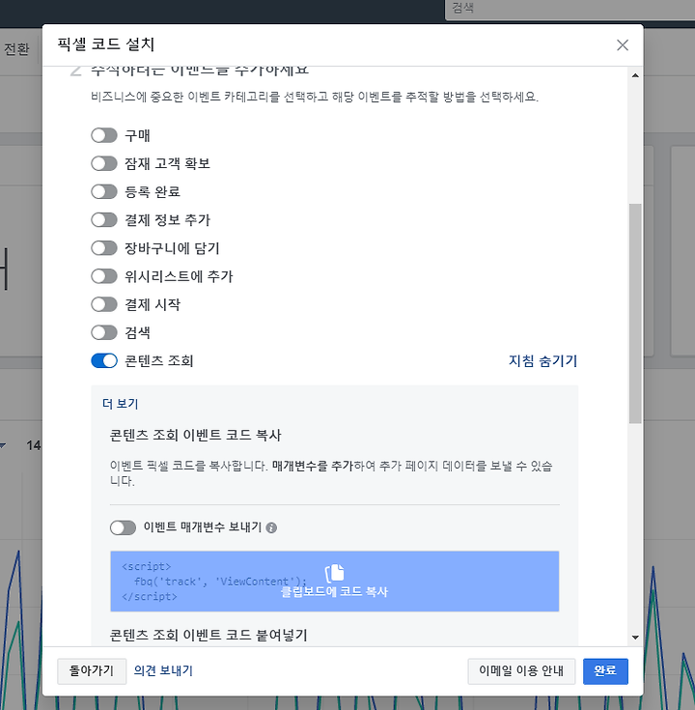Click the blue 완료 button
This screenshot has width=695, height=710.
605,671
